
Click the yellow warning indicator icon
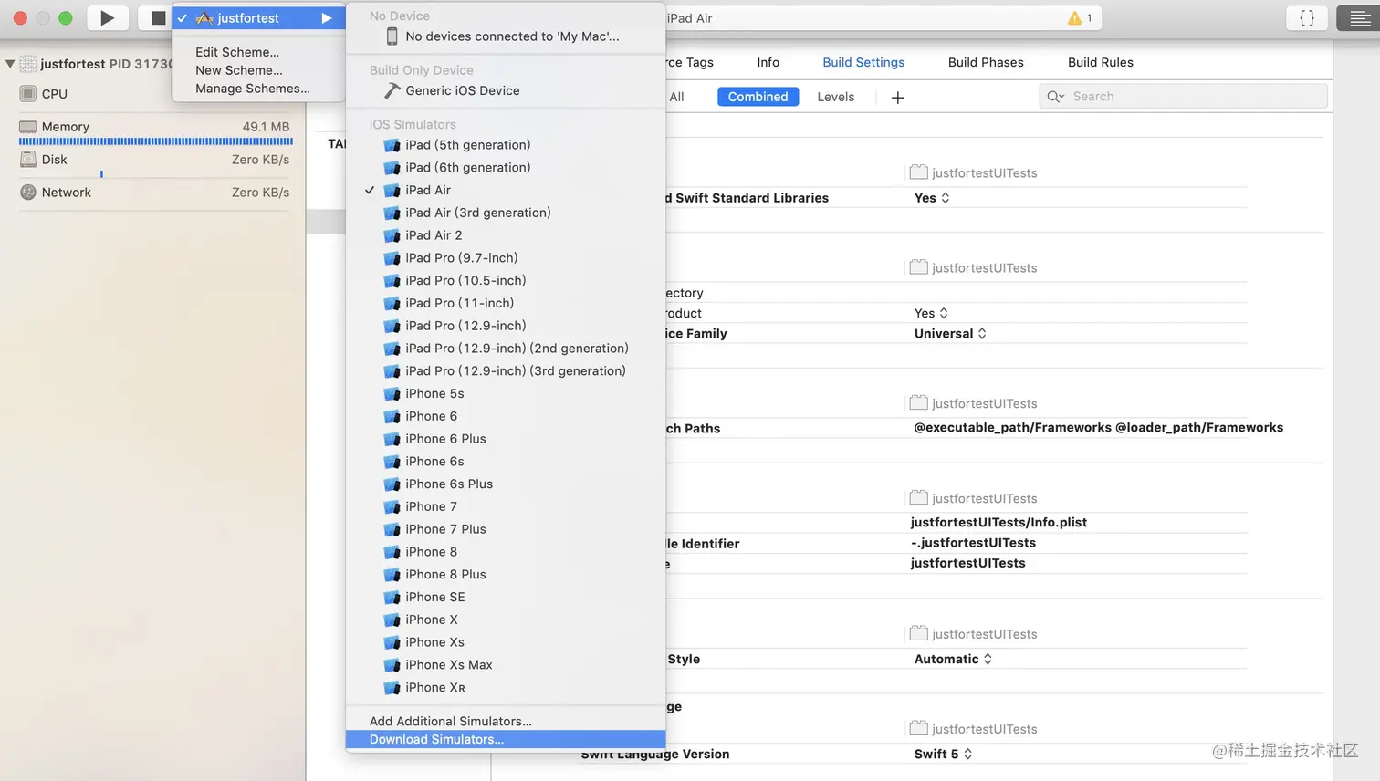click(1074, 18)
